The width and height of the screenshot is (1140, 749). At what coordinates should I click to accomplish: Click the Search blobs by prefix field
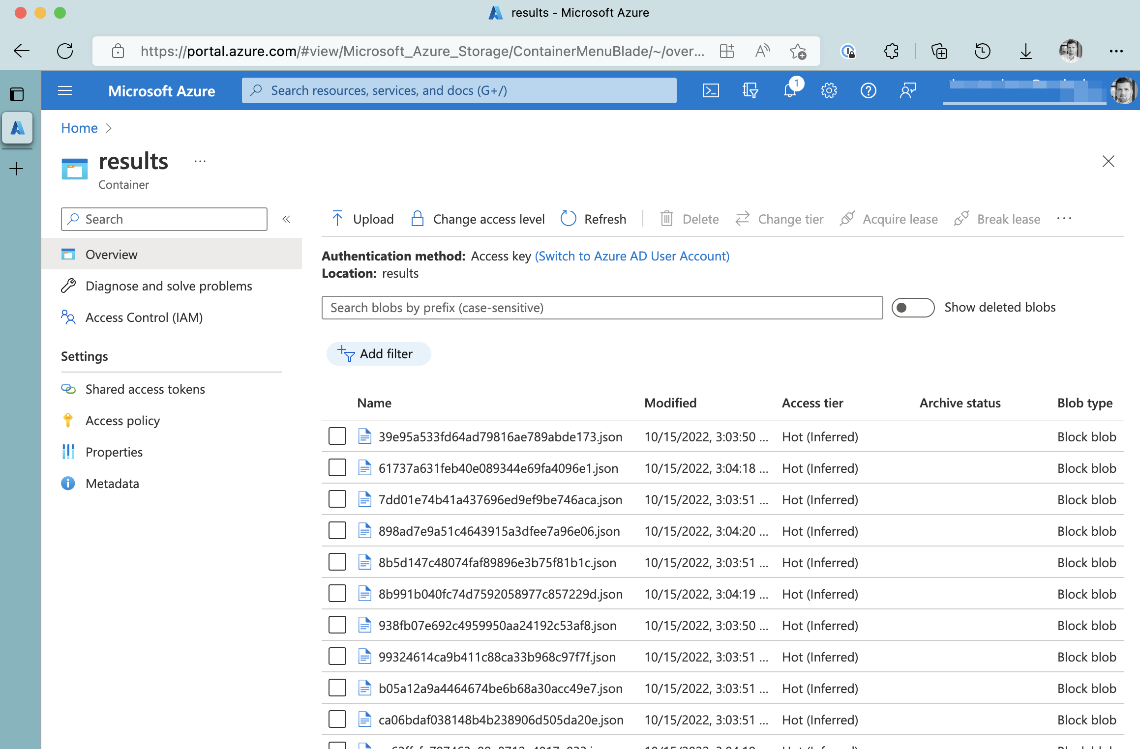(x=602, y=308)
